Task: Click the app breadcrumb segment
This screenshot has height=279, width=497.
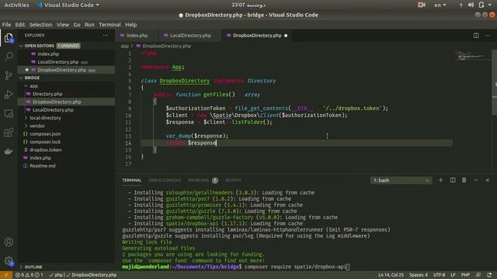Action: [x=124, y=46]
